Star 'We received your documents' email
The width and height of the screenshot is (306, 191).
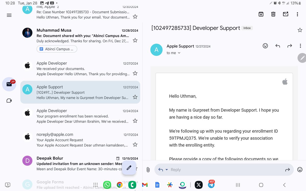(135, 73)
